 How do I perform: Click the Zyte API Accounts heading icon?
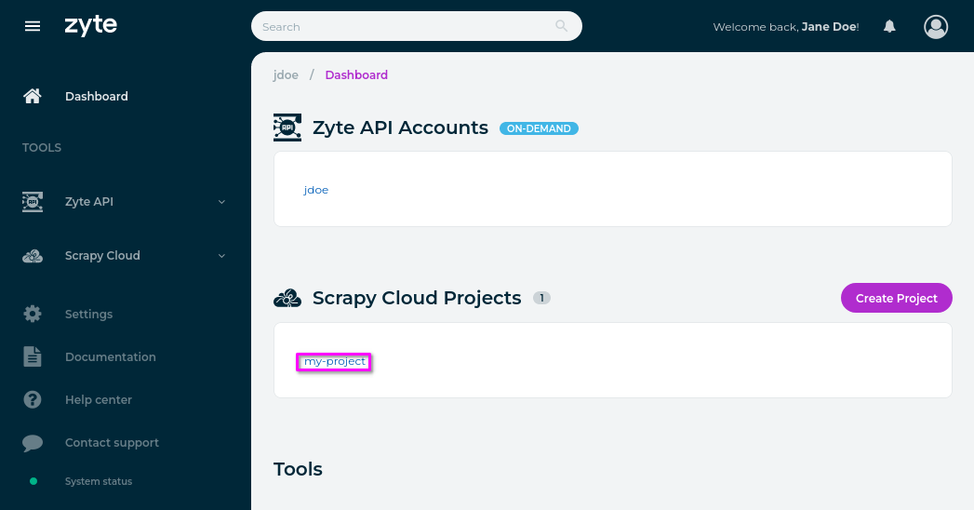point(287,127)
